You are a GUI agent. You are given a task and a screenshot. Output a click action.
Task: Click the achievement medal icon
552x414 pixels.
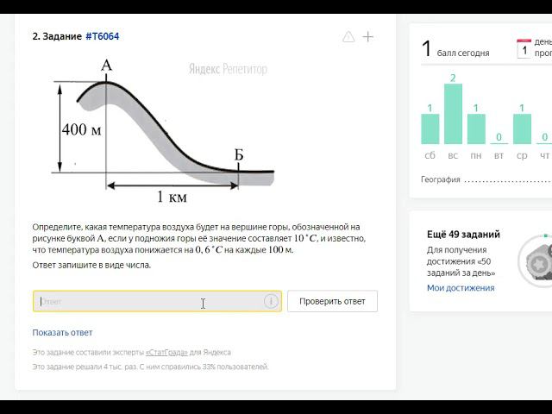click(536, 260)
